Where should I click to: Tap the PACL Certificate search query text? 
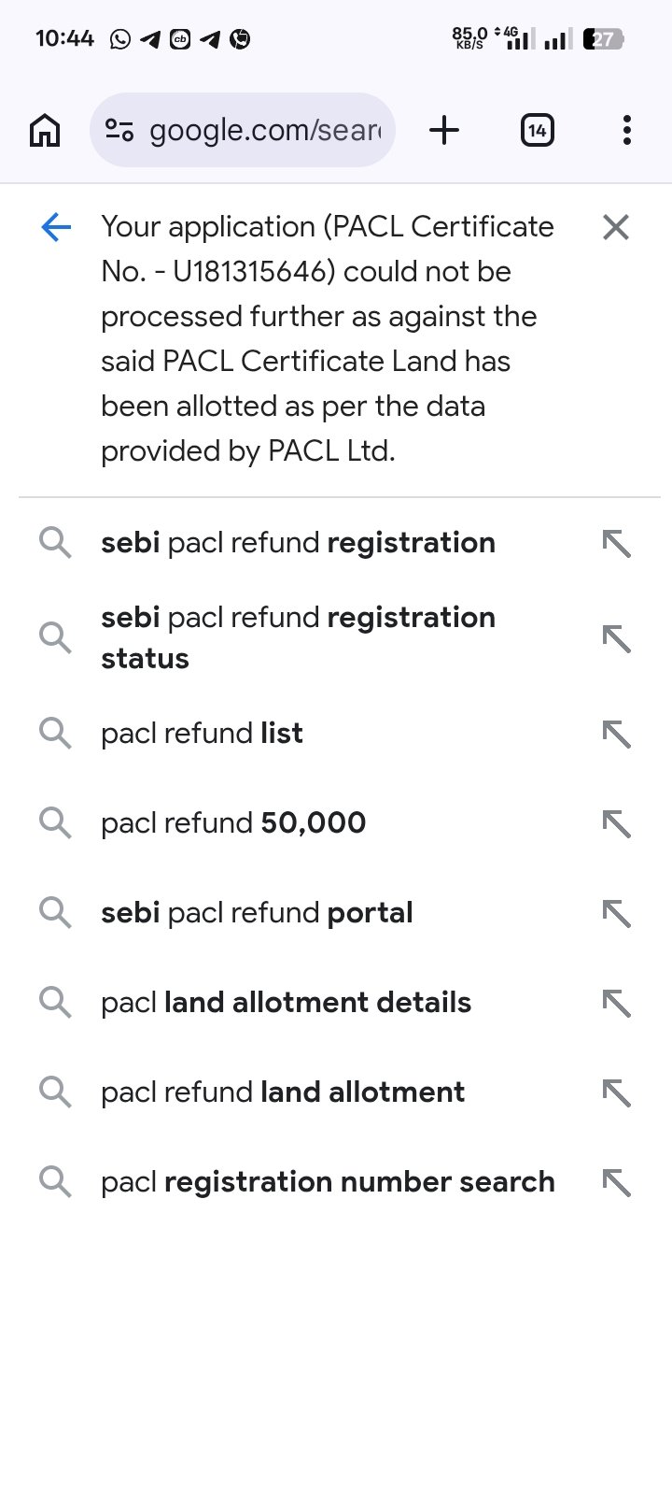[x=327, y=338]
